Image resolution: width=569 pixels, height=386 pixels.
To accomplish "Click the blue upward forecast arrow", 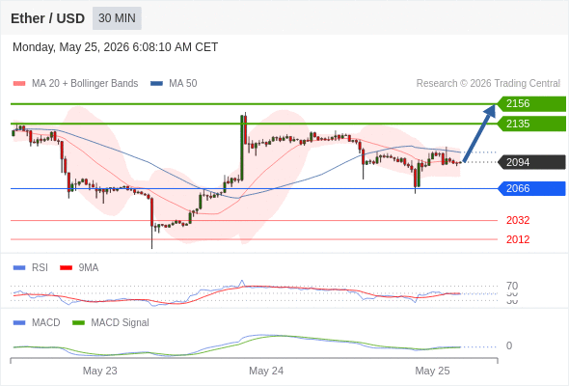I will click(479, 133).
